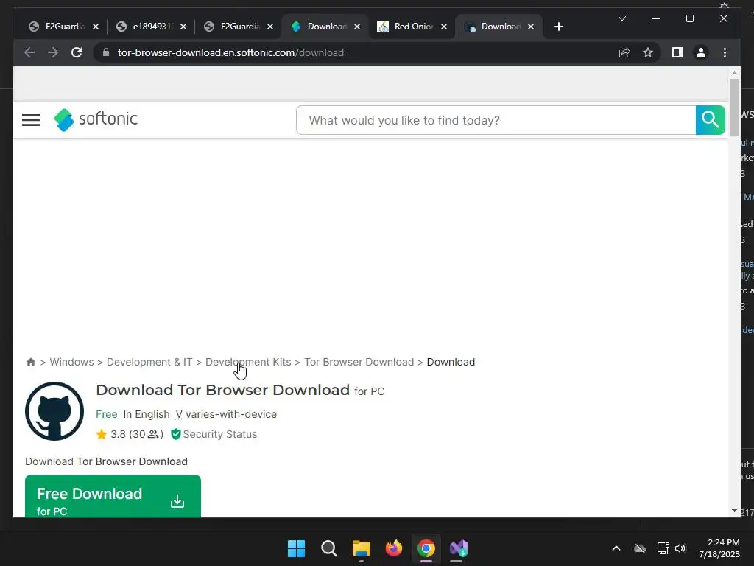
Task: Click the 'varies-with-device' version text
Action: (230, 414)
